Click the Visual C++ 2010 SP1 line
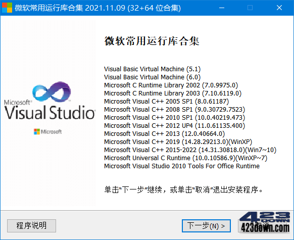294x240 pixels. [175, 117]
